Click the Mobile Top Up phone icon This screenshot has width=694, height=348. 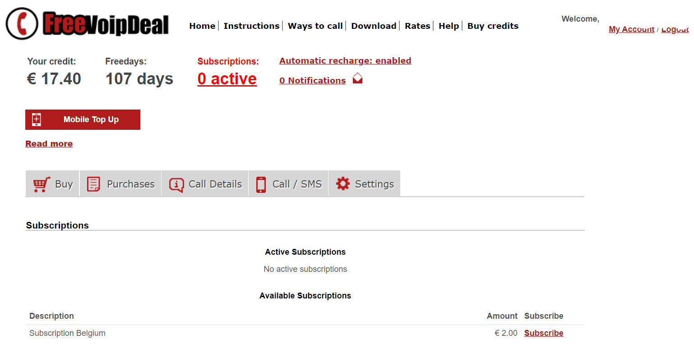pyautogui.click(x=37, y=119)
